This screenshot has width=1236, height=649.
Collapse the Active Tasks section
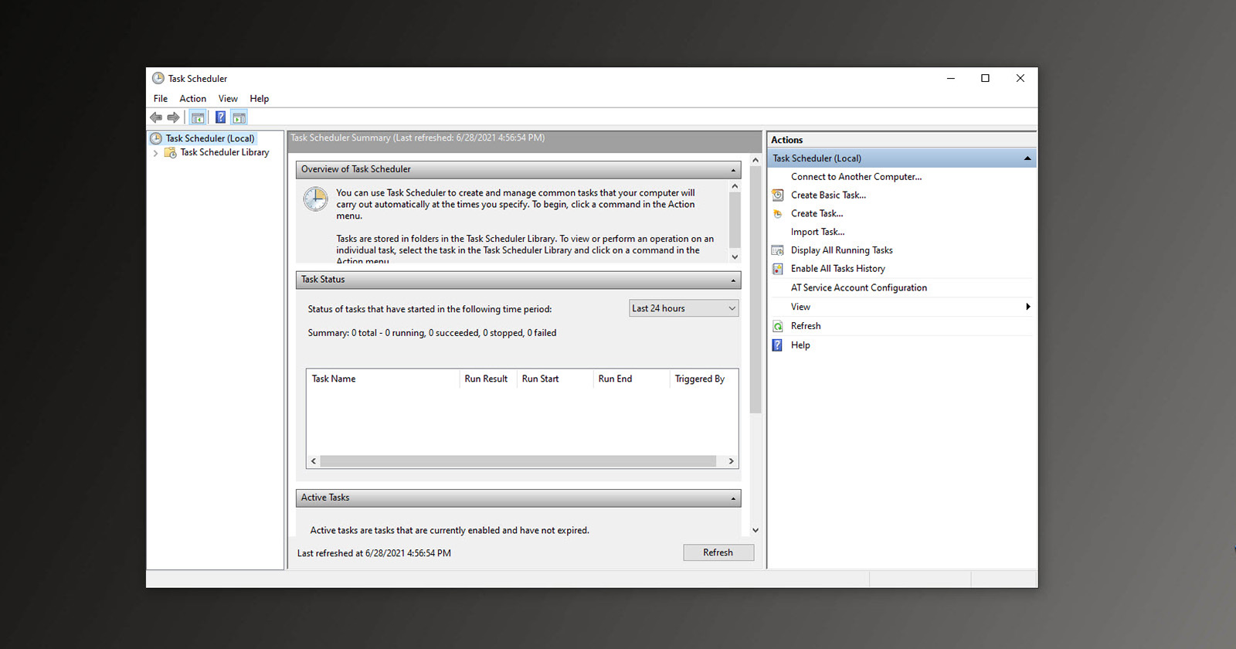click(x=733, y=498)
